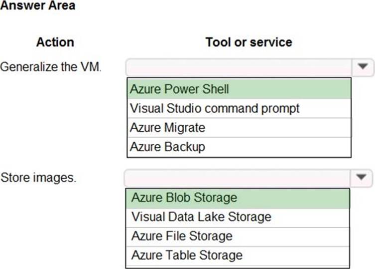The image size is (375, 269).
Task: Select the Azure Migrate option
Action: point(239,128)
